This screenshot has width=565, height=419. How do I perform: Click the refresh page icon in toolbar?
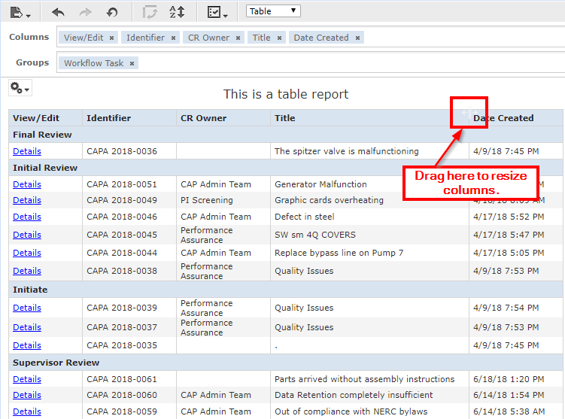pos(150,13)
